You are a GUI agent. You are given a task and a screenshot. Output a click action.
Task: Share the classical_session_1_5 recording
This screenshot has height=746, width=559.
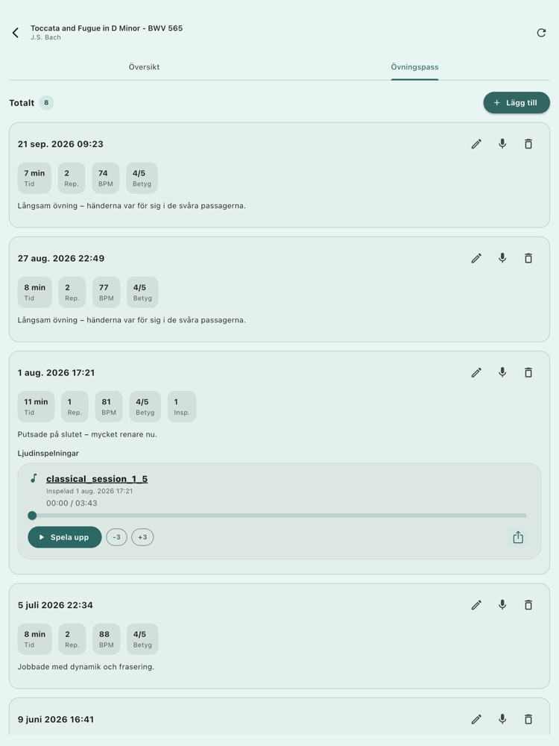pyautogui.click(x=518, y=537)
